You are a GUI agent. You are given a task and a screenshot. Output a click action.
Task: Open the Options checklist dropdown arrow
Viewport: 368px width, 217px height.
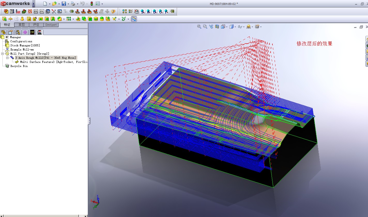point(102,4)
